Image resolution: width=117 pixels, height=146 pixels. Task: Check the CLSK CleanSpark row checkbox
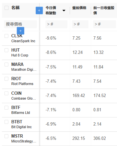click(x=6, y=36)
